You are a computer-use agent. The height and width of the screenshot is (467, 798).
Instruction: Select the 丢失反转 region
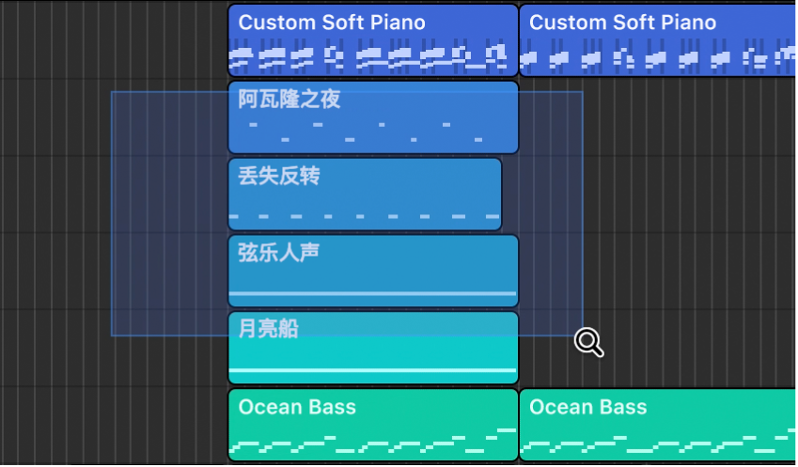pos(365,195)
